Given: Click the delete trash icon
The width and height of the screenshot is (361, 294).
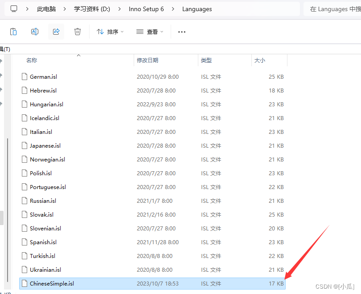Looking at the screenshot, I should click(x=78, y=32).
